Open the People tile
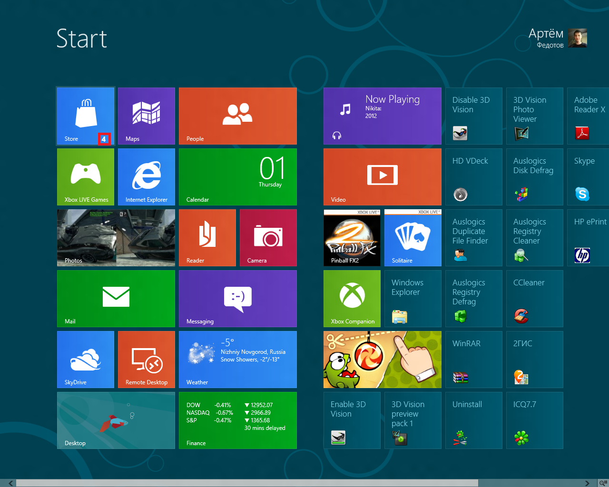 point(238,116)
